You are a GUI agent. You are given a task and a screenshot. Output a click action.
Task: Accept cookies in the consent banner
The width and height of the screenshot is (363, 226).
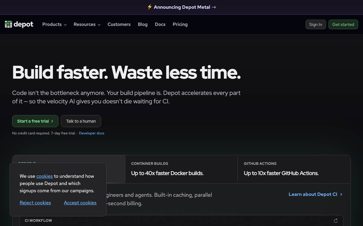pyautogui.click(x=80, y=203)
